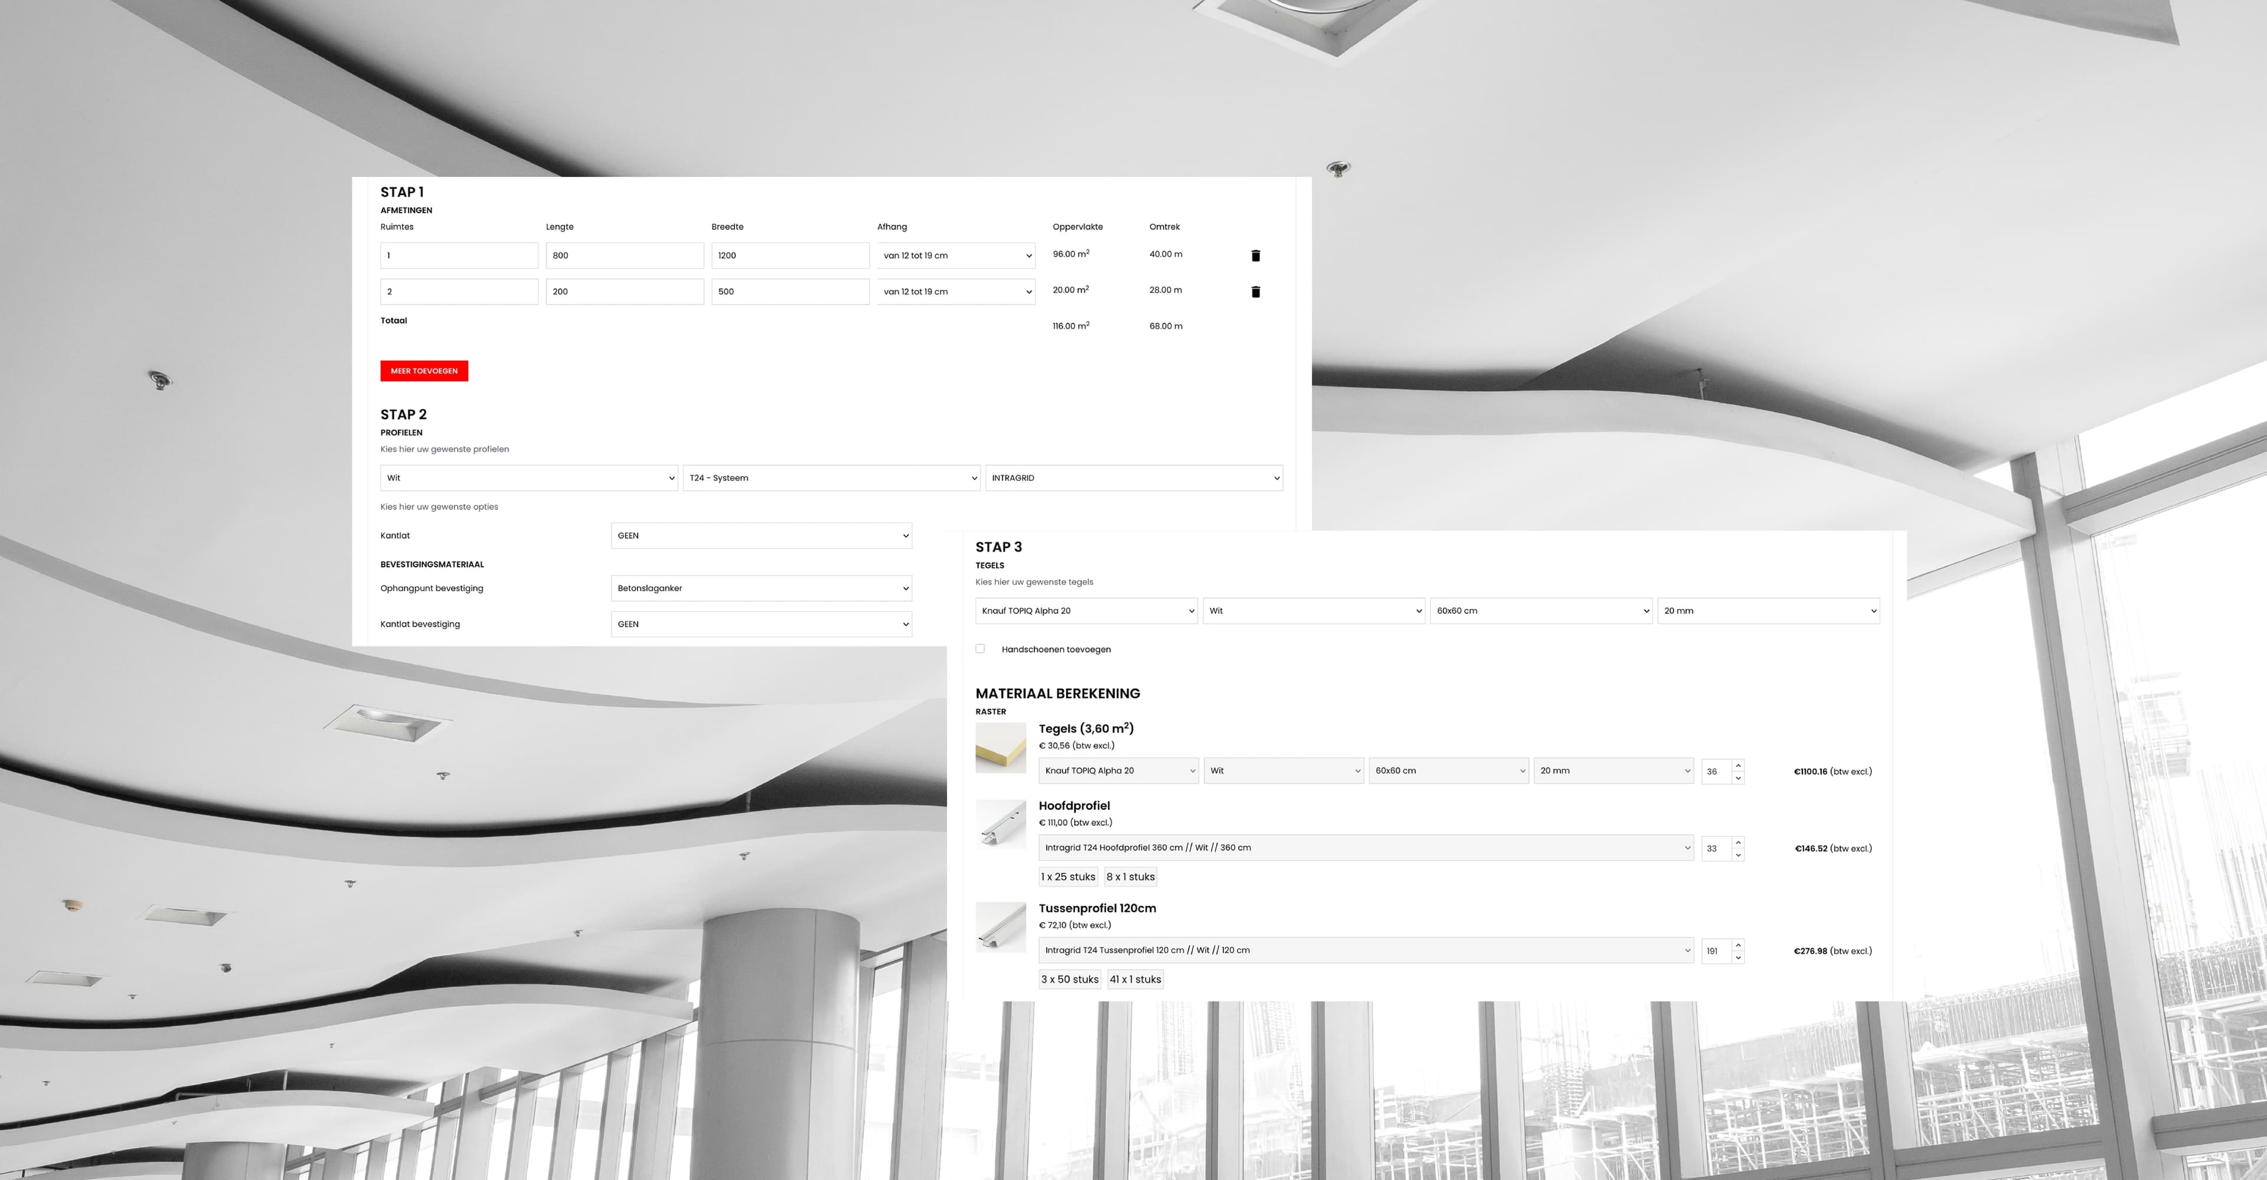Remove room 2 via its trash icon
Screen dimensions: 2267x1180
pos(1256,291)
